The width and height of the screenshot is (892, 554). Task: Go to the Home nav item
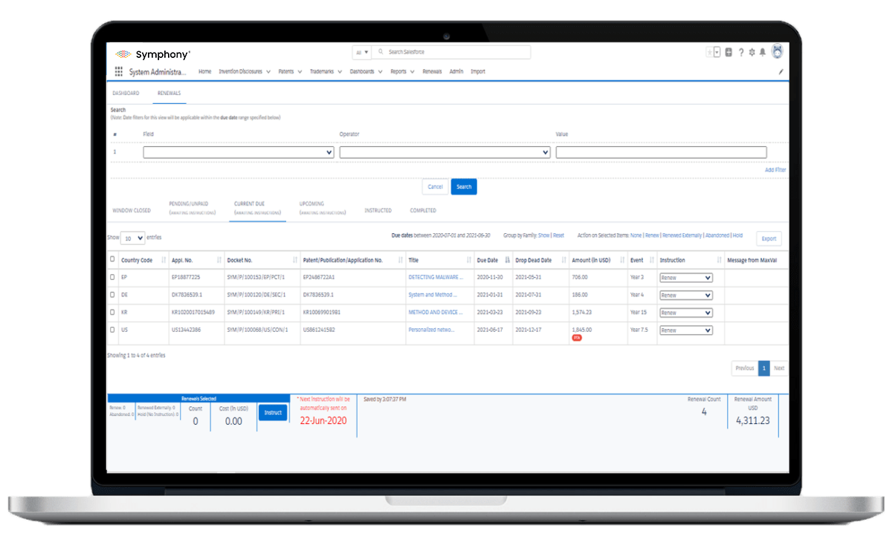coord(204,72)
